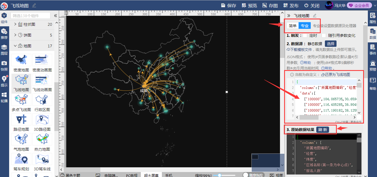Click 关闭 power button
377x177 pixels.
[x=312, y=6]
